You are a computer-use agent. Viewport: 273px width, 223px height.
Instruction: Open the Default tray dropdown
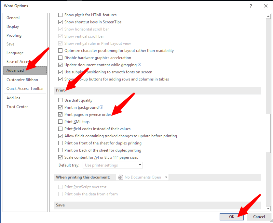click(140, 165)
